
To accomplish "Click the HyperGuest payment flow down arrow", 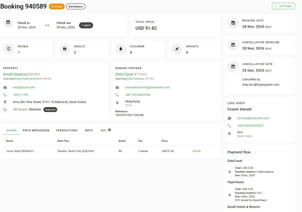I will (x=229, y=195).
